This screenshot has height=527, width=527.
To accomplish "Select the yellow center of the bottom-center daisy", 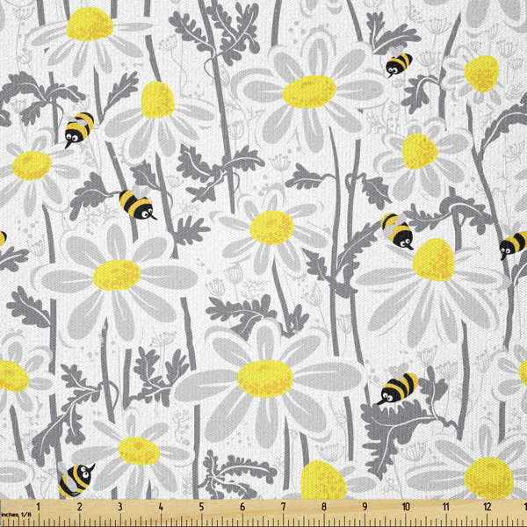I will 264,378.
